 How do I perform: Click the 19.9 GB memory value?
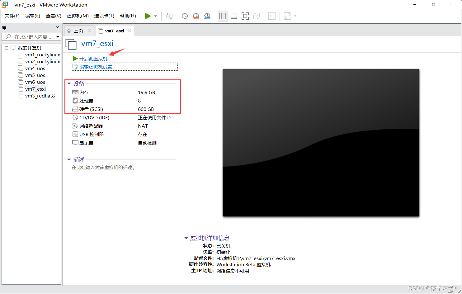146,92
